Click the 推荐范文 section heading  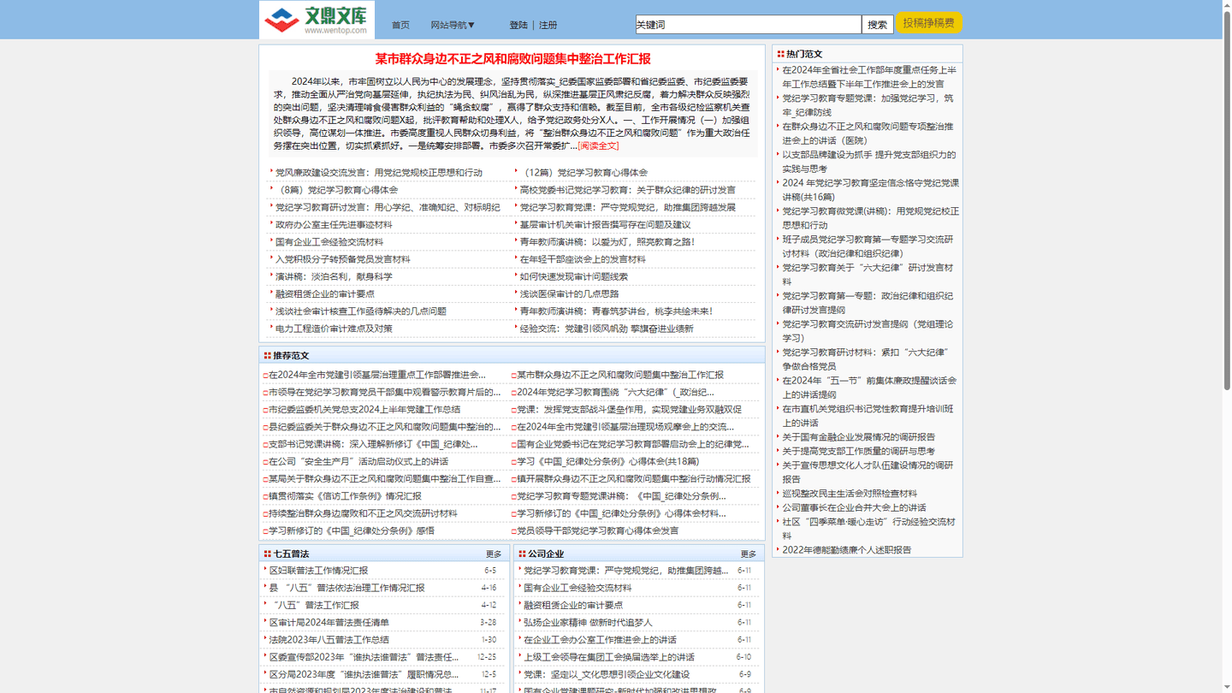(291, 356)
